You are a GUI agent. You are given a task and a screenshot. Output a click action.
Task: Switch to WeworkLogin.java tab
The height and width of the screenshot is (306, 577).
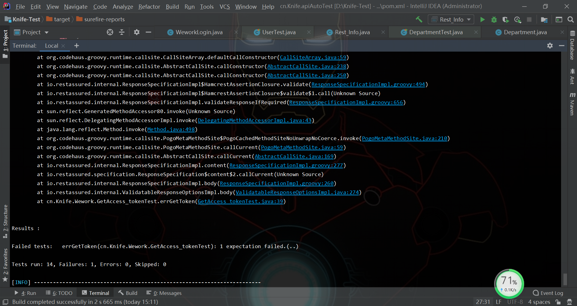coord(199,32)
